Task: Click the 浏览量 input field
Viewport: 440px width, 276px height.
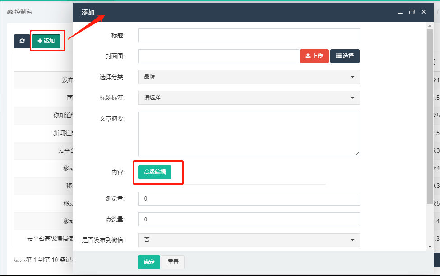Action: 249,198
